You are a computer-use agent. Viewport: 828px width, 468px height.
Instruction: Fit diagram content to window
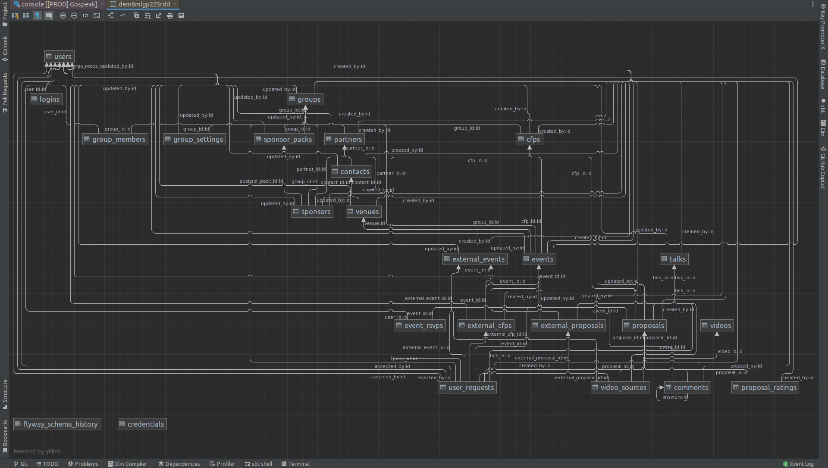click(x=97, y=16)
